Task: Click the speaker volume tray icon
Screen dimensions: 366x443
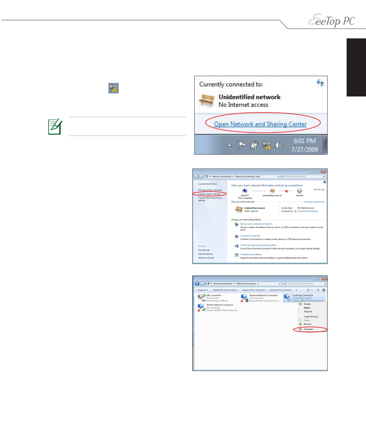Action: (279, 145)
